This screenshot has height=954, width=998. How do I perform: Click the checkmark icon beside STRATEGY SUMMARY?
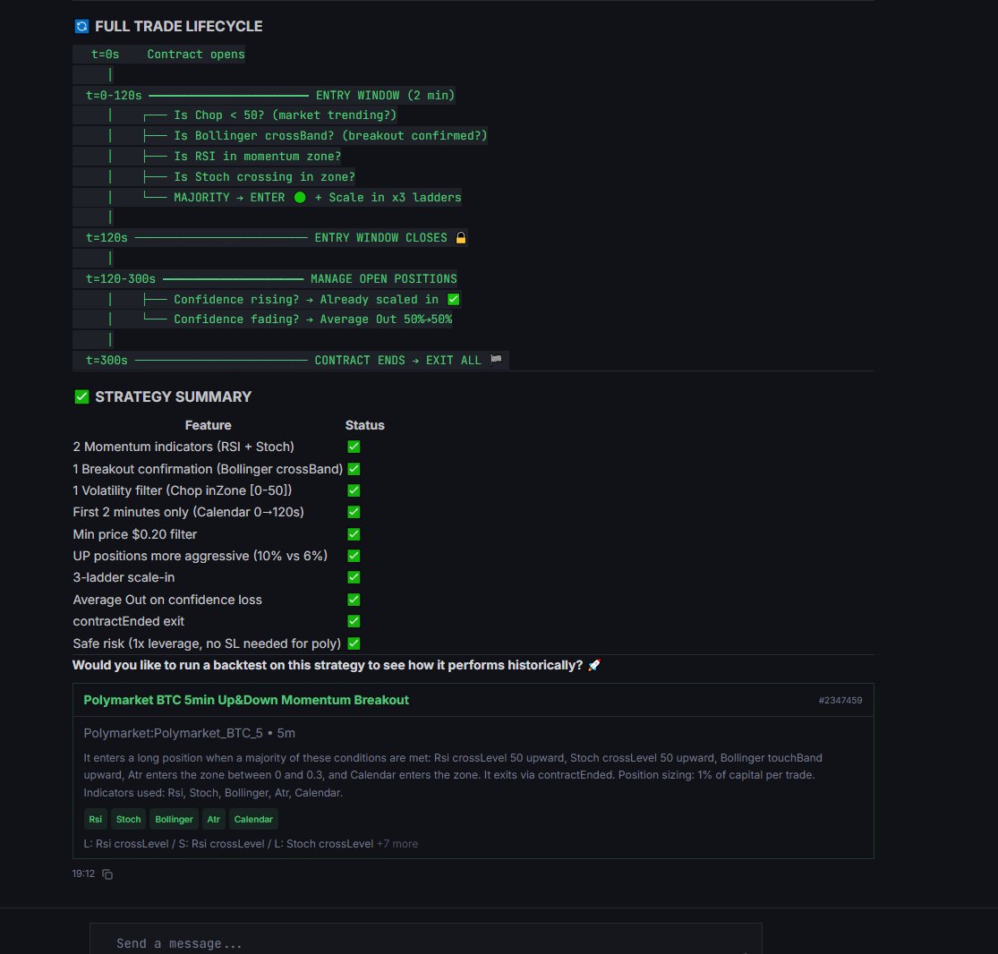coord(81,397)
